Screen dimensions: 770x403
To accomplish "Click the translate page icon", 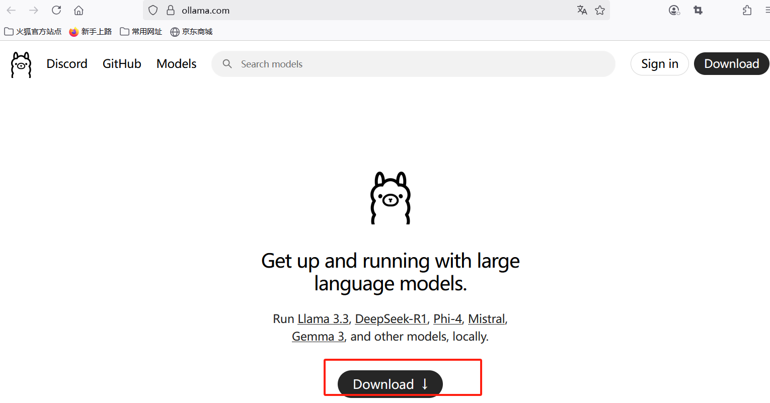I will click(582, 10).
